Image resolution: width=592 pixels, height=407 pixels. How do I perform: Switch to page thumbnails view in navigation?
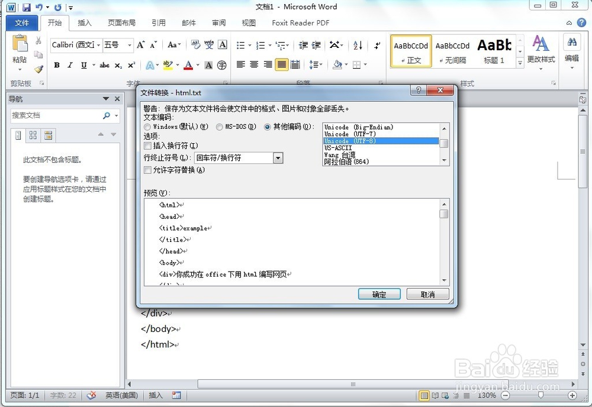[33, 135]
